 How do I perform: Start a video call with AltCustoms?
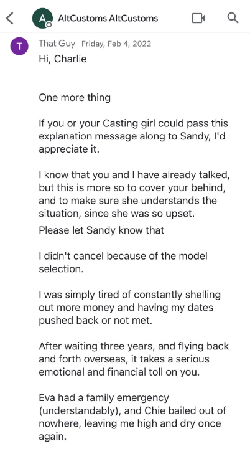[x=198, y=18]
